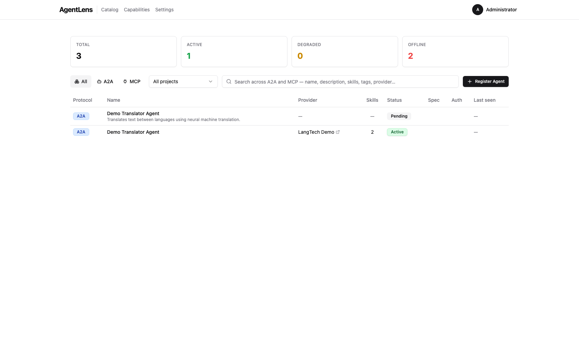Expand details of the Active Demo Translator Agent
Viewport: 579px width, 361px height.
(x=133, y=132)
